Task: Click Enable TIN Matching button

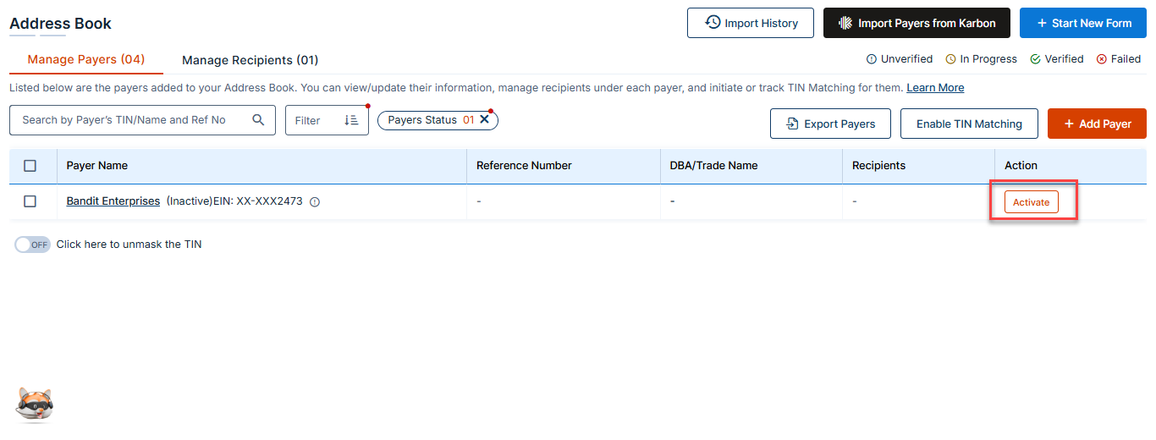Action: coord(970,124)
